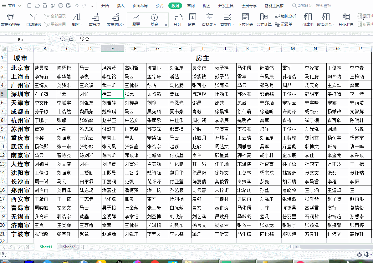Click the undo arrow
Viewport: 373px width, 263px height.
[76, 6]
